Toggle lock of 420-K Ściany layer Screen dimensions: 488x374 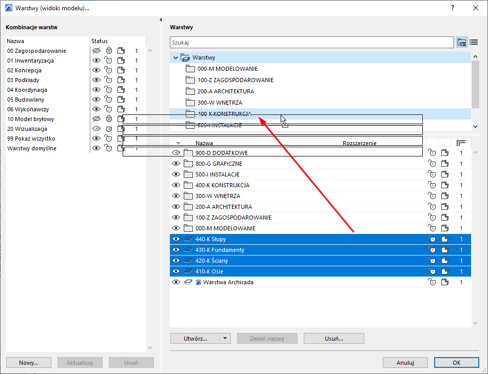point(432,261)
